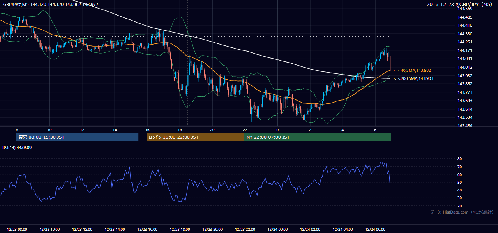Click the 143.852 price axis label
The height and width of the screenshot is (233, 498).
[465, 84]
